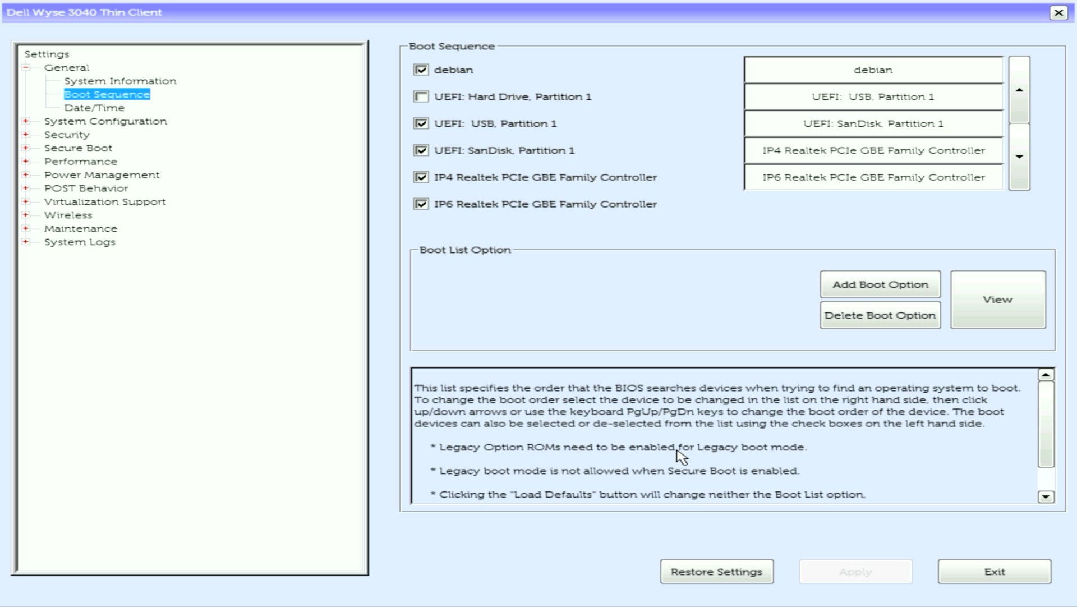
Task: Click Restore Settings button
Action: pyautogui.click(x=716, y=572)
